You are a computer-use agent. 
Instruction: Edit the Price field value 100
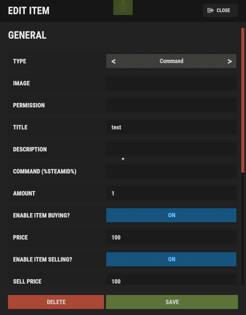[x=171, y=237]
